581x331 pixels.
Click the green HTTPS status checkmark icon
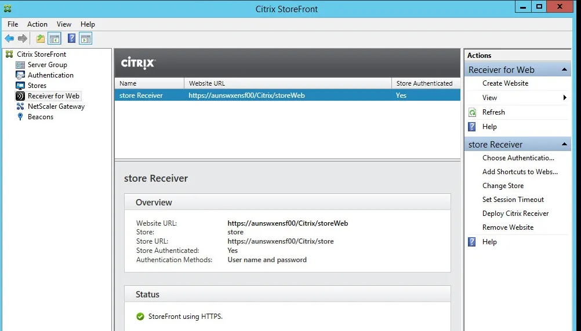[x=140, y=317]
